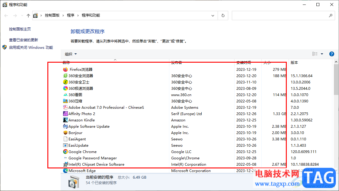Select the Affinity Photo 2 entry
This screenshot has width=339, height=191.
pos(82,114)
